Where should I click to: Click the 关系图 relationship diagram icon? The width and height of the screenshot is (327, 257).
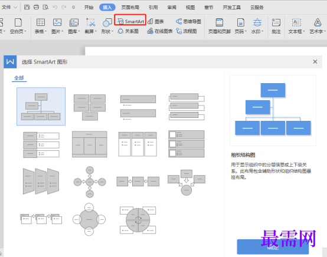(128, 31)
